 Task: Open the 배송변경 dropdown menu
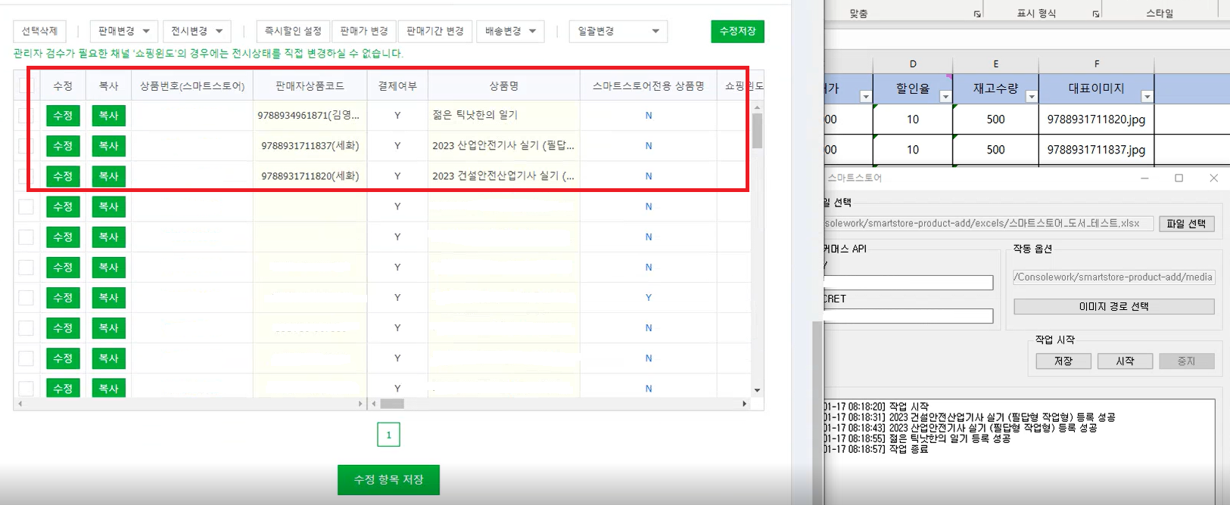(x=510, y=31)
